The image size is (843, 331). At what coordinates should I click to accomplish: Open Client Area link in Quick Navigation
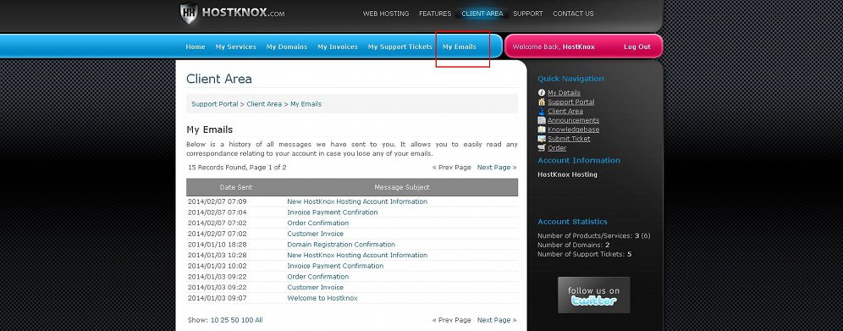coord(565,111)
